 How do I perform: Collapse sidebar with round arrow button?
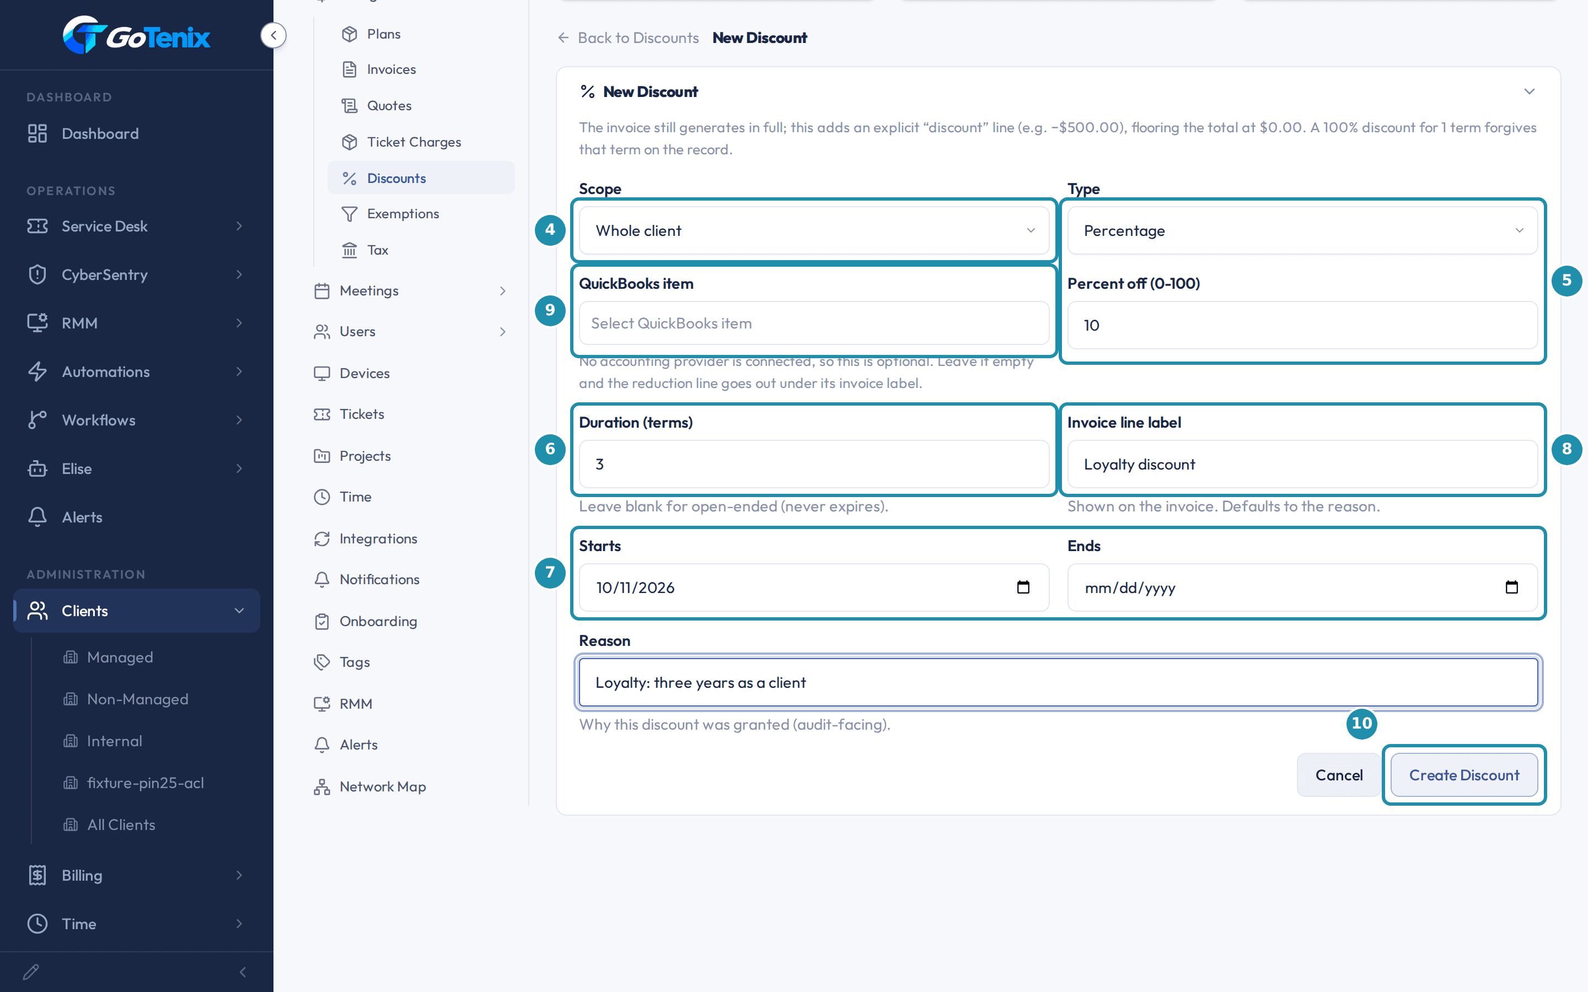[273, 35]
